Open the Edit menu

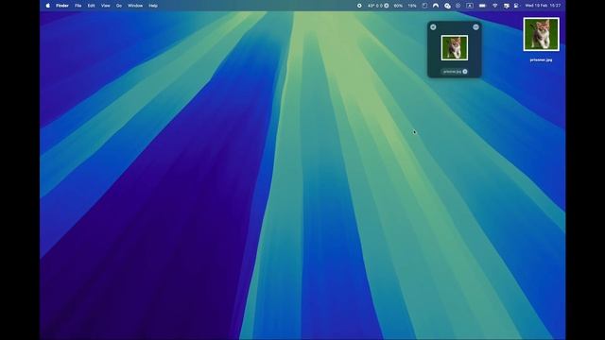pyautogui.click(x=91, y=6)
